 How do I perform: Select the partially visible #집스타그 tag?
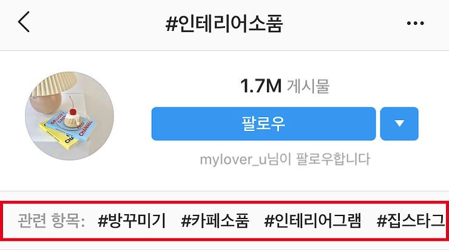point(411,221)
